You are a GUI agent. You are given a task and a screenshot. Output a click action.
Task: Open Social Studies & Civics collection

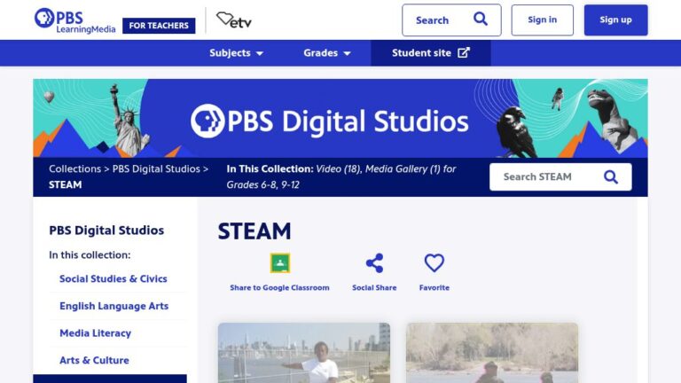(113, 278)
